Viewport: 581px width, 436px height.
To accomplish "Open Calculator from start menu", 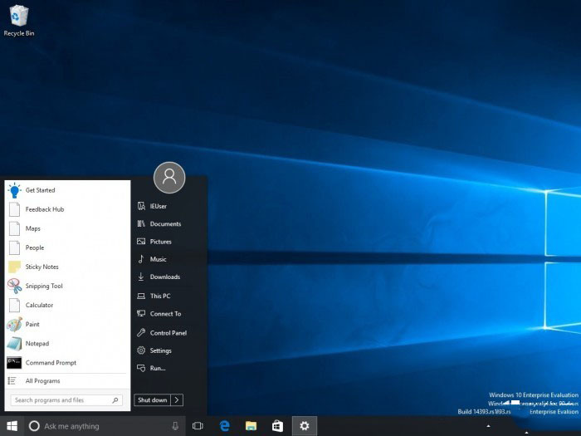I will pyautogui.click(x=67, y=305).
